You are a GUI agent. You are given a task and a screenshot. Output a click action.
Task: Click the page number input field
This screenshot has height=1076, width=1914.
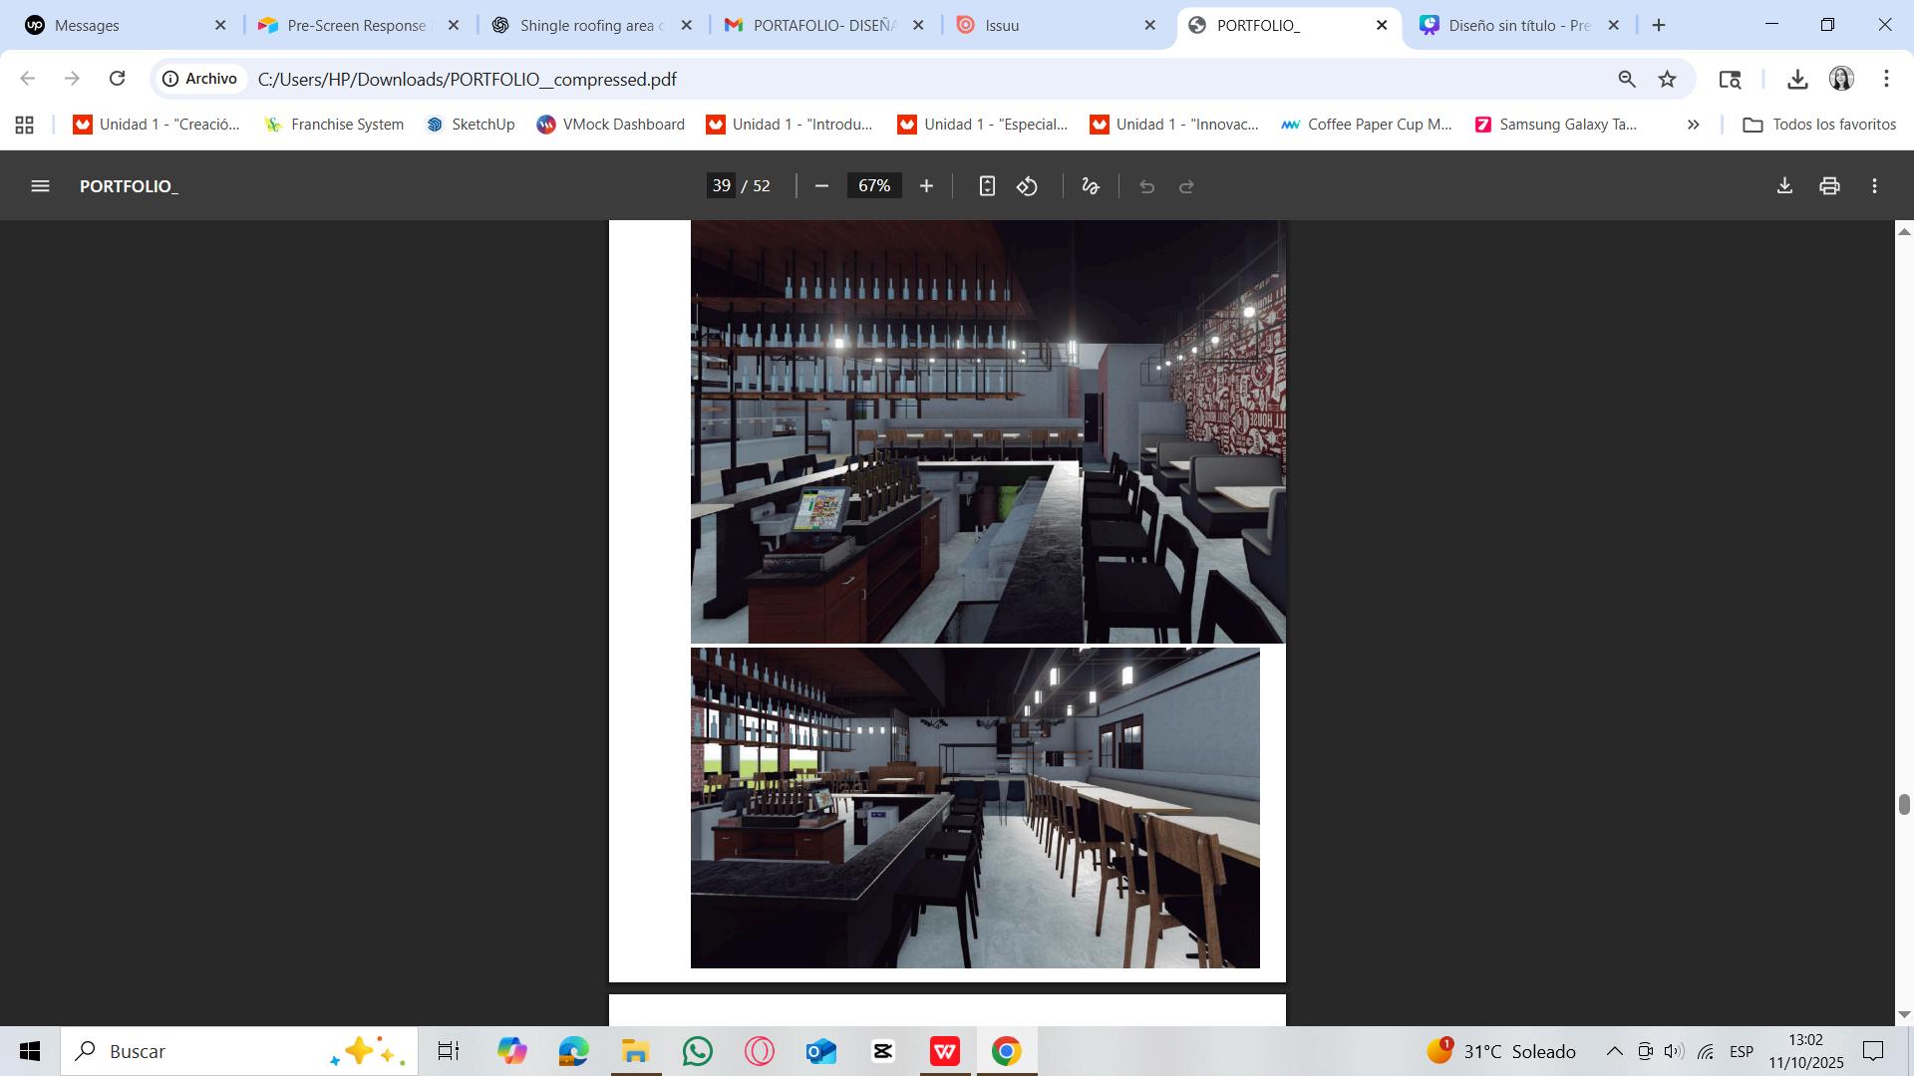[x=722, y=186]
